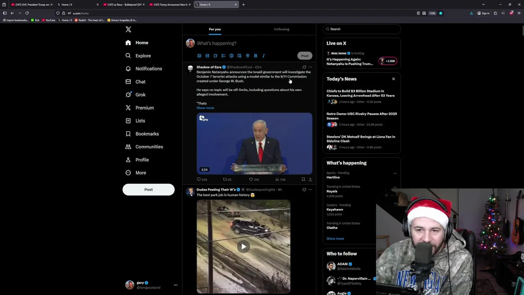Schedule post icon in composer
Image resolution: width=524 pixels, height=295 pixels.
pos(239,56)
